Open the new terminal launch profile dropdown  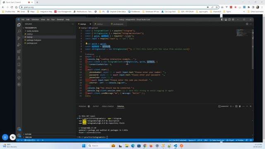(233, 106)
